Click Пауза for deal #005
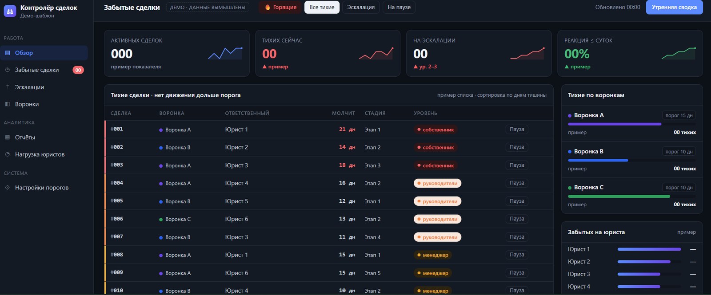This screenshot has width=711, height=295. [x=517, y=201]
